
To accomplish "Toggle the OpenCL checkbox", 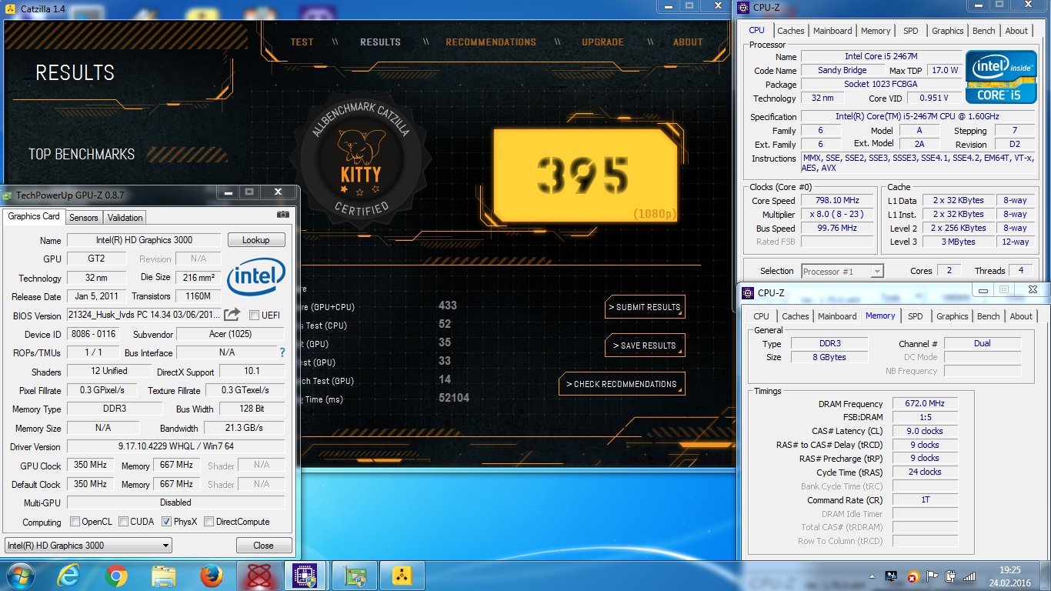I will click(75, 522).
